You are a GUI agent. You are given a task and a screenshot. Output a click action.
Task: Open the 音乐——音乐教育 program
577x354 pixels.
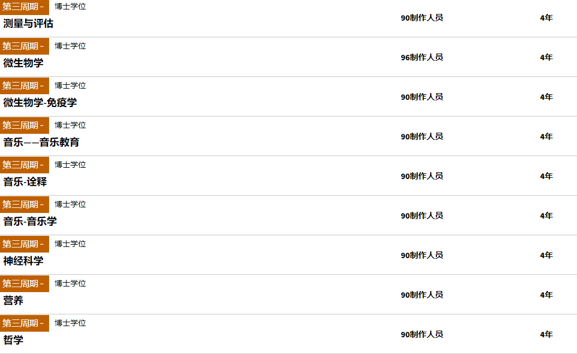click(x=41, y=142)
